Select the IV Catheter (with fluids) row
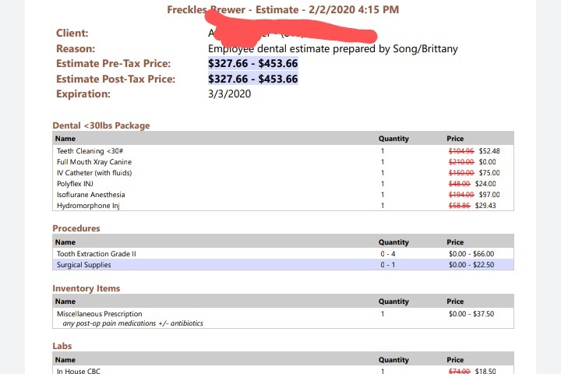561x374 pixels. [x=283, y=173]
